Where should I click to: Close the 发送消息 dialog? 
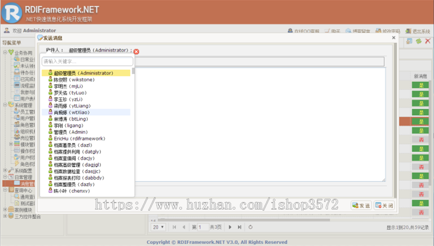394,38
